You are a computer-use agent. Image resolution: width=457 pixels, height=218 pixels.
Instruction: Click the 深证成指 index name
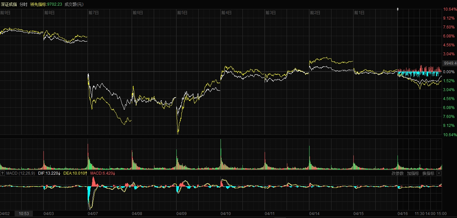[x=9, y=4]
